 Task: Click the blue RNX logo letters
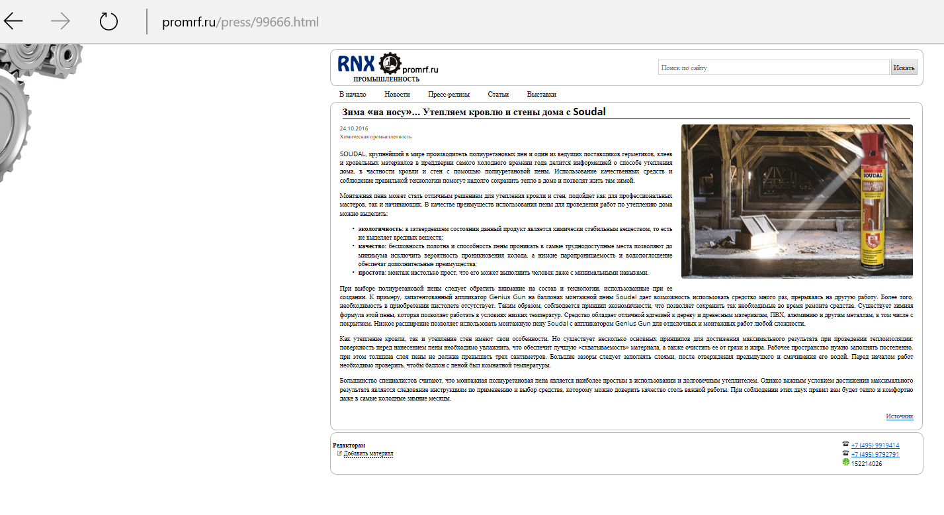pyautogui.click(x=357, y=64)
